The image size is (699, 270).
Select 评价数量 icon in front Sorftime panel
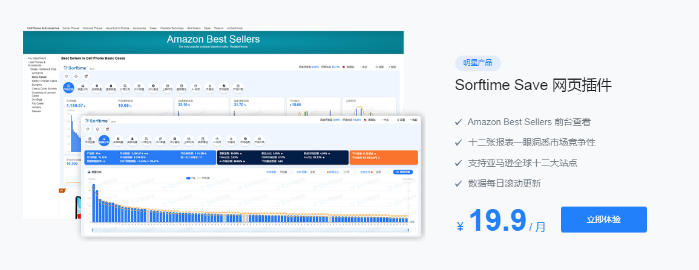160,141
